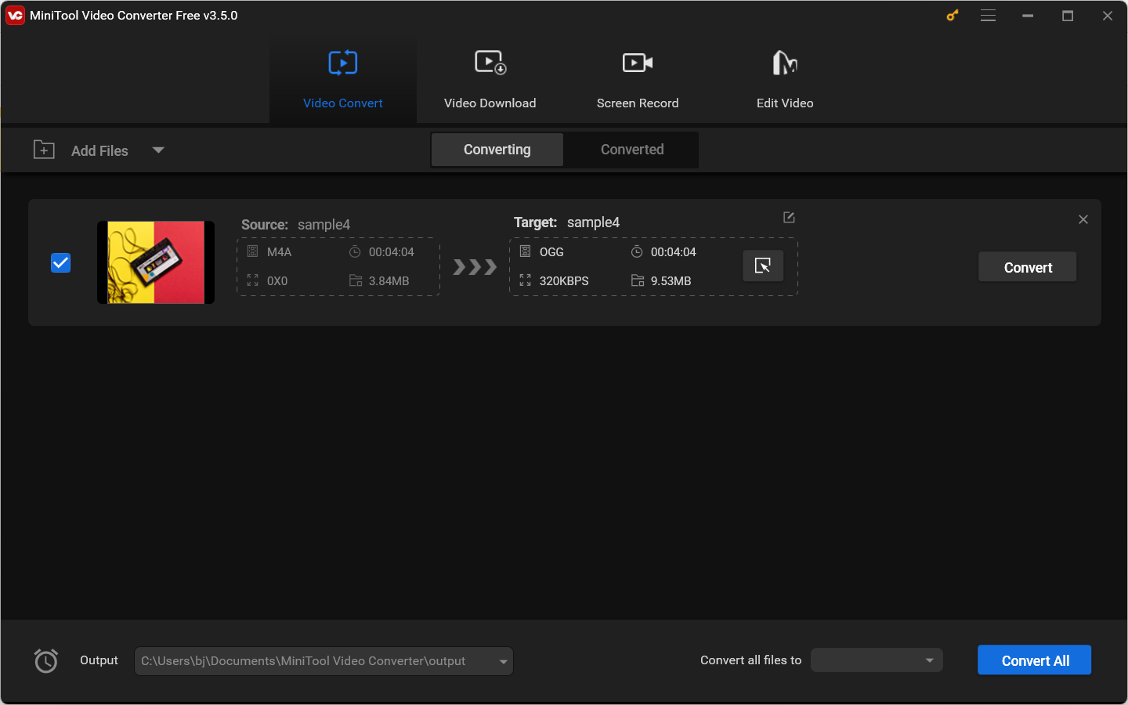Image resolution: width=1128 pixels, height=705 pixels.
Task: Click the M4A source format text
Action: 279,252
